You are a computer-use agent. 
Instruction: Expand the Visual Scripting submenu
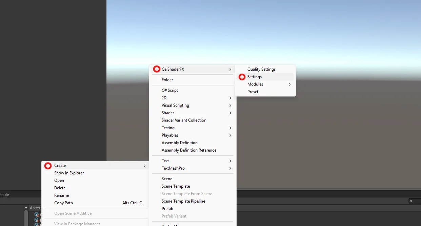point(192,105)
